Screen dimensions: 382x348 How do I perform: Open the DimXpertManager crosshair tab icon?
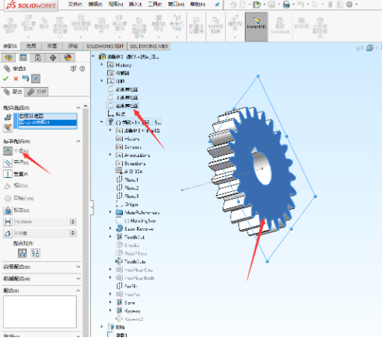click(53, 57)
